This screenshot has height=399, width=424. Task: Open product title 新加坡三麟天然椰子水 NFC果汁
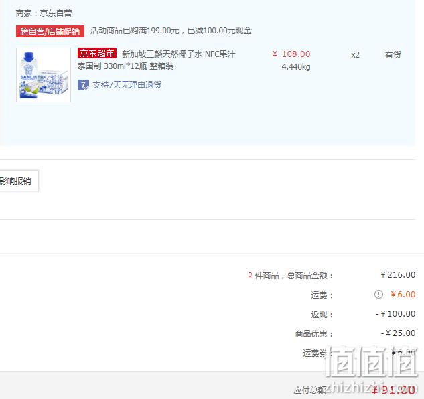(178, 54)
